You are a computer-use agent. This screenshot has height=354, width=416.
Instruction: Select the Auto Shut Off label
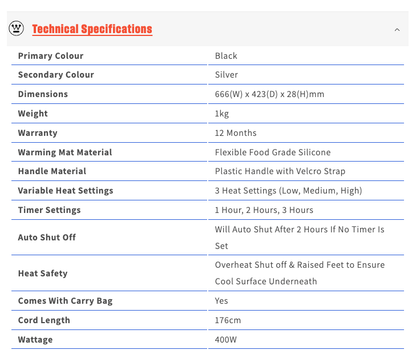click(x=47, y=238)
